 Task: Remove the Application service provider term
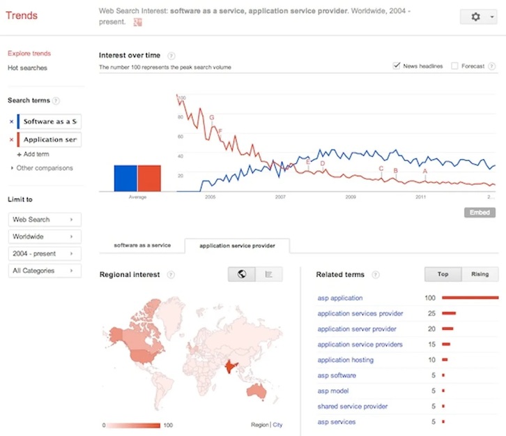[11, 140]
